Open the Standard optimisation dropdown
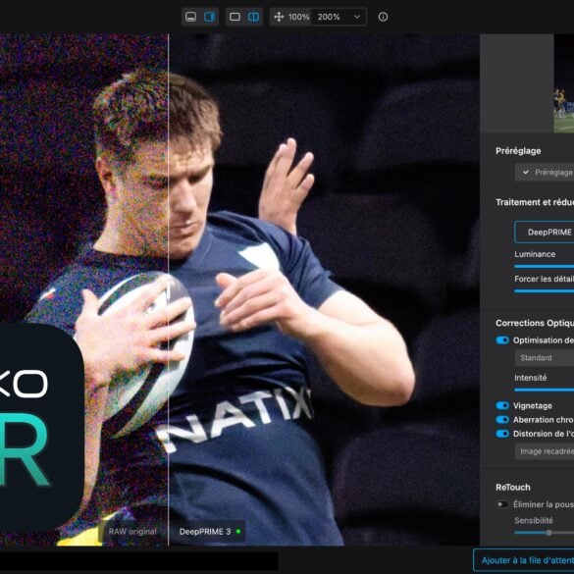 tap(544, 358)
